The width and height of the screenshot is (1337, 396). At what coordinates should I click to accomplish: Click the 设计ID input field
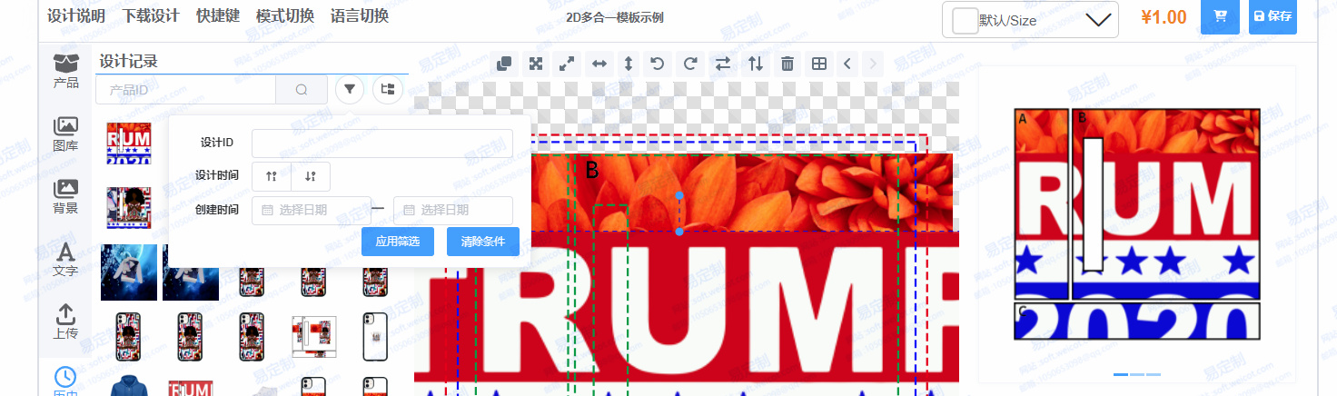(x=382, y=144)
